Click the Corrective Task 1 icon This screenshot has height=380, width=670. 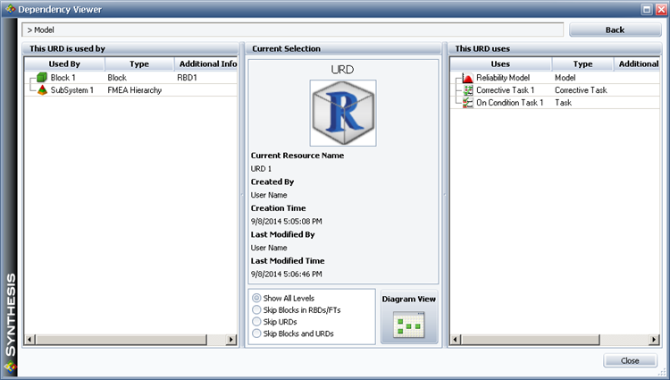468,90
